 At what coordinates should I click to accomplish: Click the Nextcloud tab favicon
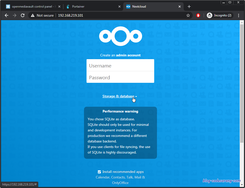tap(128, 7)
